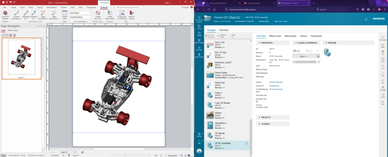This screenshot has width=388, height=157.
Task: Toggle the Select All option
Action: tap(232, 35)
